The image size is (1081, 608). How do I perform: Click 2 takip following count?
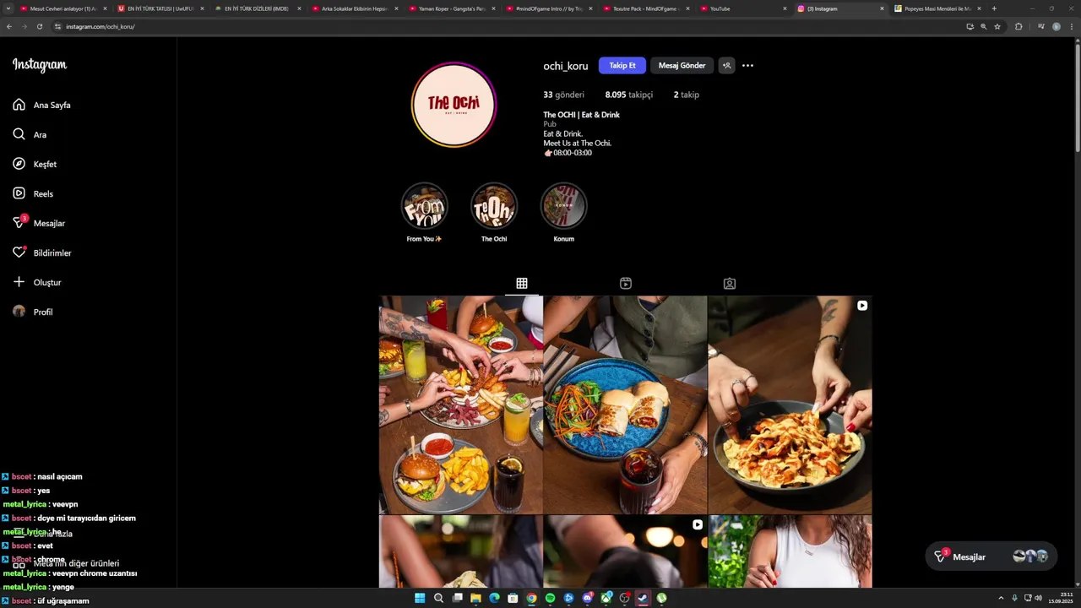click(686, 95)
